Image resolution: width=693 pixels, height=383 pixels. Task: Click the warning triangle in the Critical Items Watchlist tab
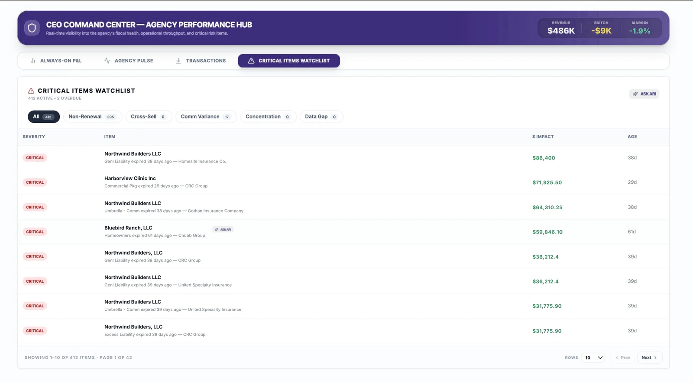(251, 61)
